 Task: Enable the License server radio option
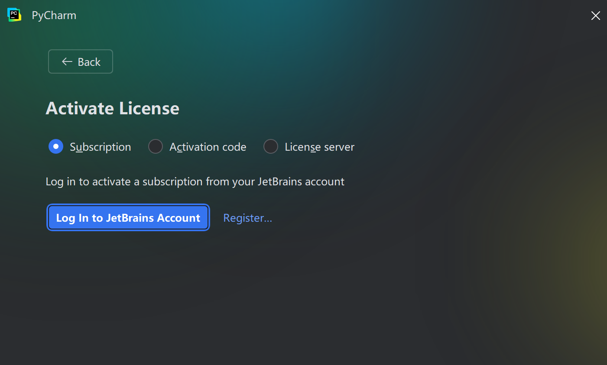(271, 147)
